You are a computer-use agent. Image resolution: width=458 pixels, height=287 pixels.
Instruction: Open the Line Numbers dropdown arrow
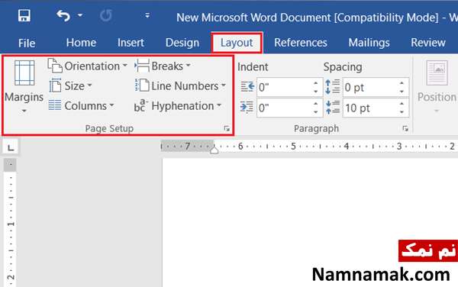coord(223,85)
